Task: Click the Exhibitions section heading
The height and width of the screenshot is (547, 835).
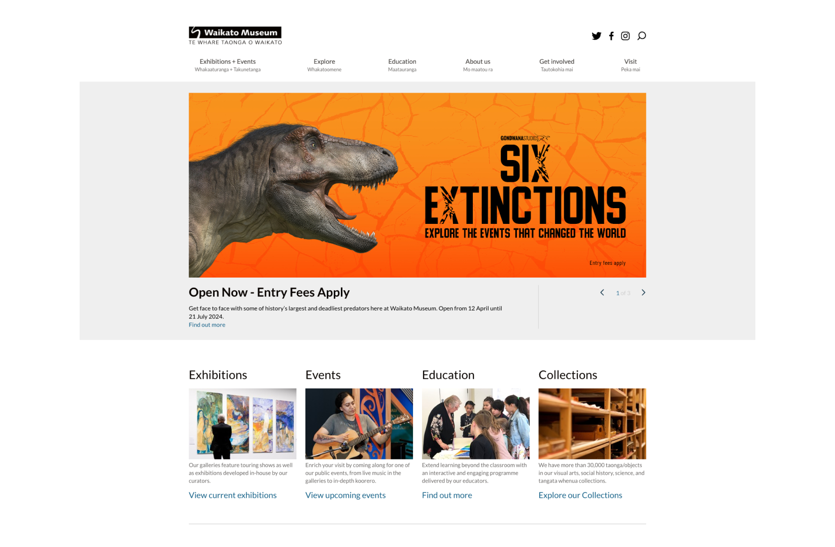Action: [x=218, y=375]
